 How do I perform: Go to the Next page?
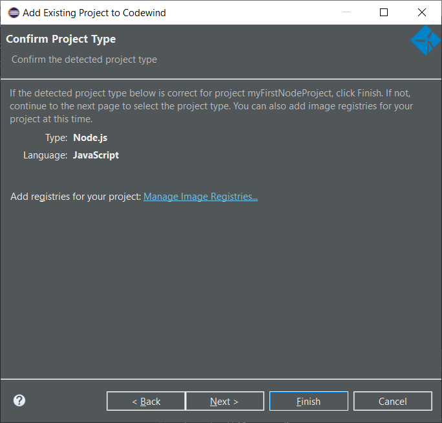point(225,401)
